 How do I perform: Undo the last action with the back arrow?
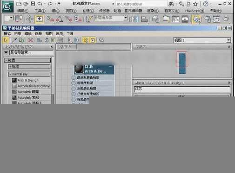click(x=40, y=4)
